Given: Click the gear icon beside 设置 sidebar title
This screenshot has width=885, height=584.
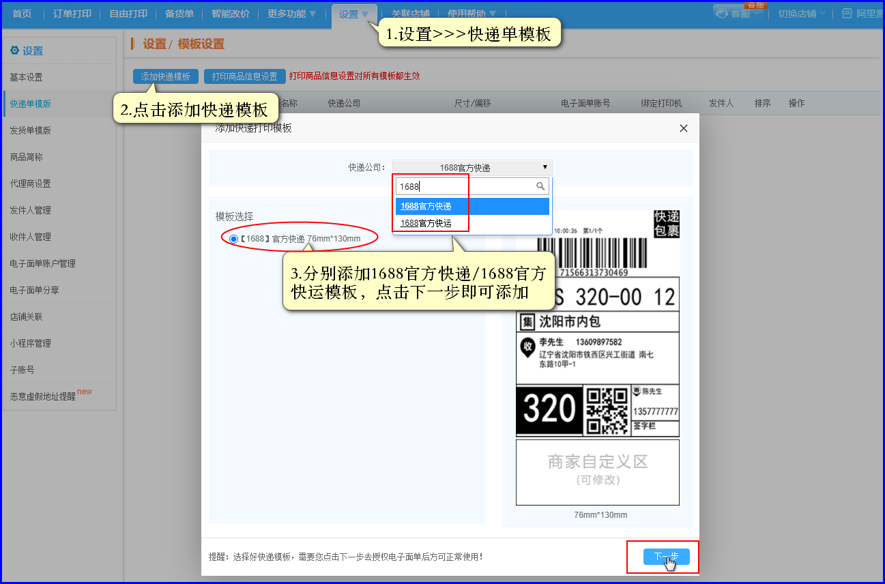Looking at the screenshot, I should point(14,50).
